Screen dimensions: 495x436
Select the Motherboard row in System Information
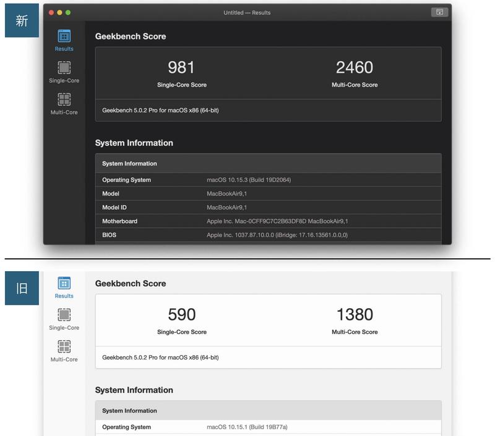(x=268, y=221)
